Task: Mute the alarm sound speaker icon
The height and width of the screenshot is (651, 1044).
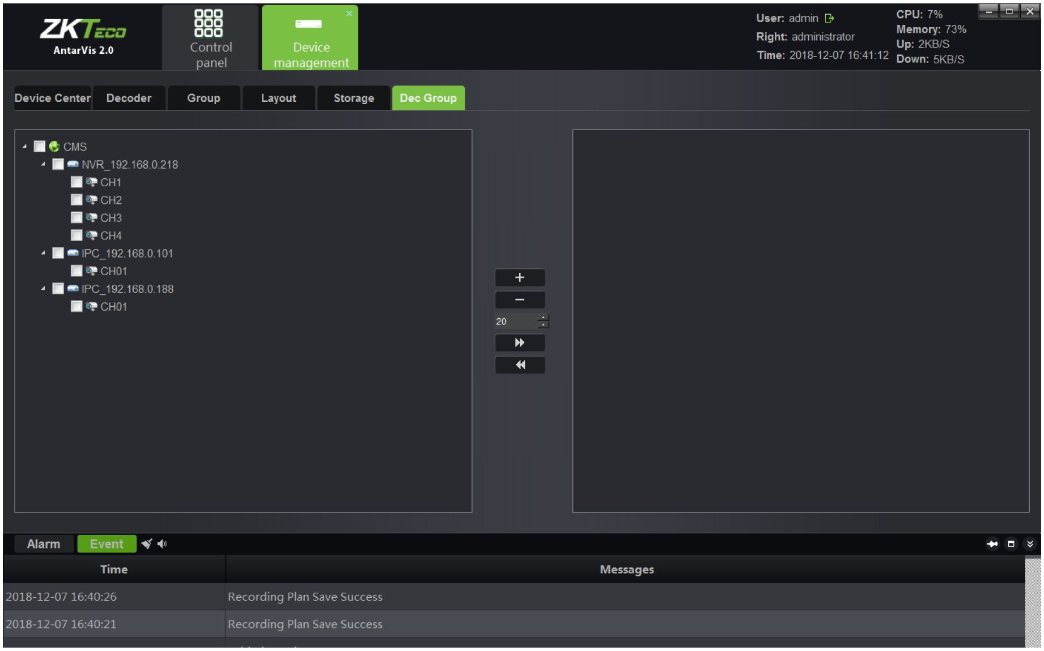Action: (x=162, y=544)
